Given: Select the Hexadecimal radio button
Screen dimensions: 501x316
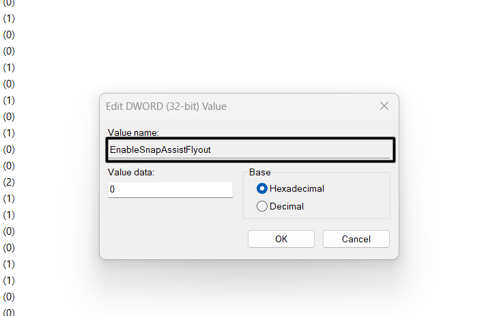Looking at the screenshot, I should click(262, 188).
